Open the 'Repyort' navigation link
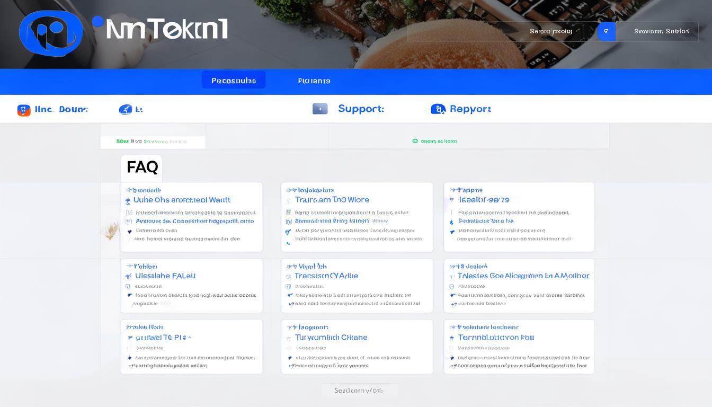 470,109
